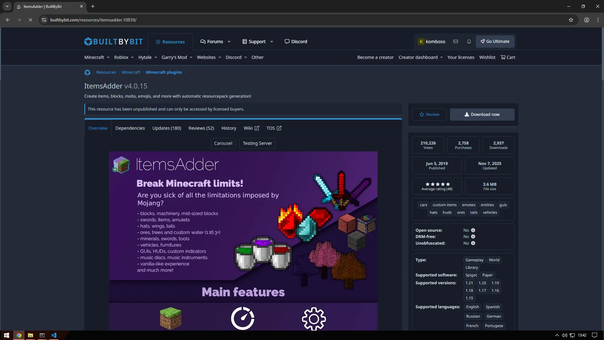Open the Reviews (52) tab
Screen dimensions: 604x340
pos(201,128)
